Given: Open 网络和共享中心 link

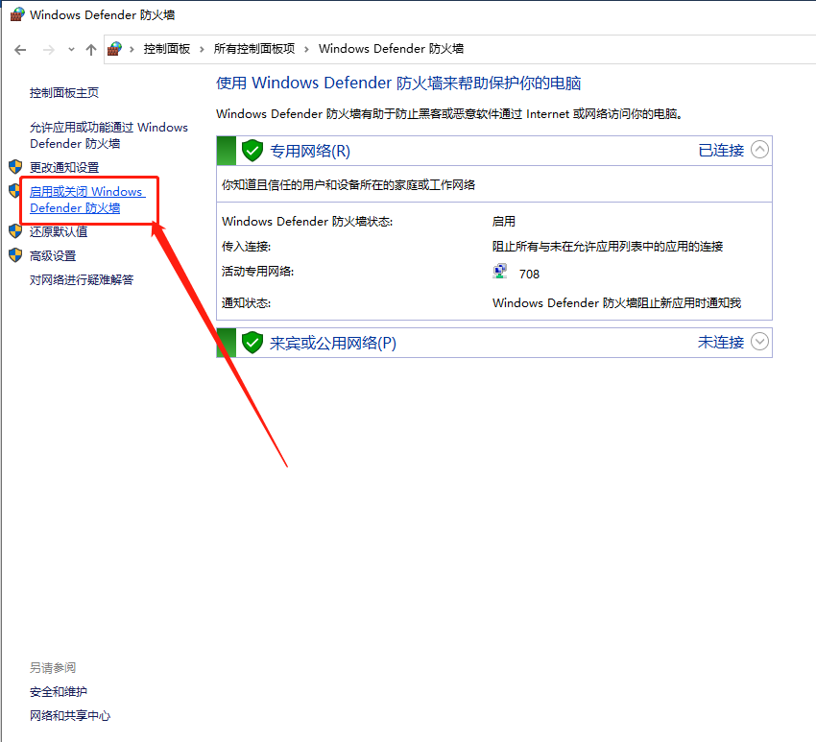Looking at the screenshot, I should click(x=70, y=716).
